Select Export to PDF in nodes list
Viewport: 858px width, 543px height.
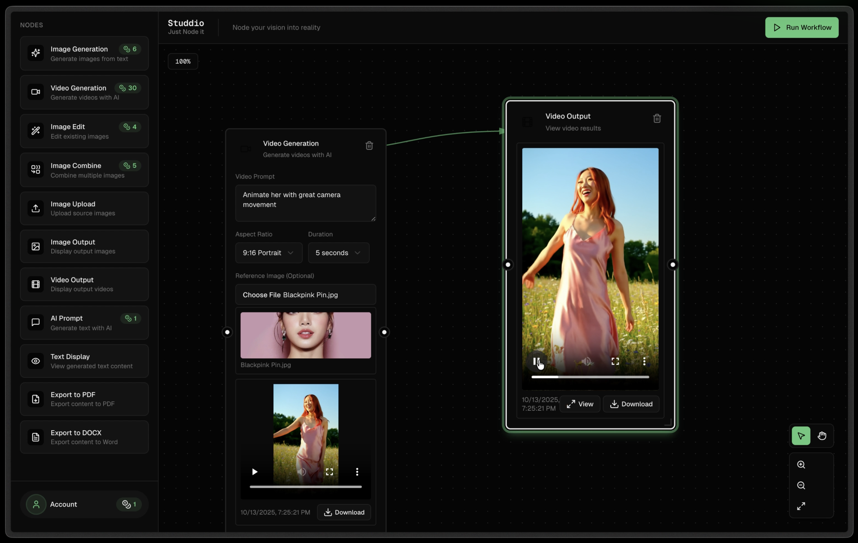[84, 399]
